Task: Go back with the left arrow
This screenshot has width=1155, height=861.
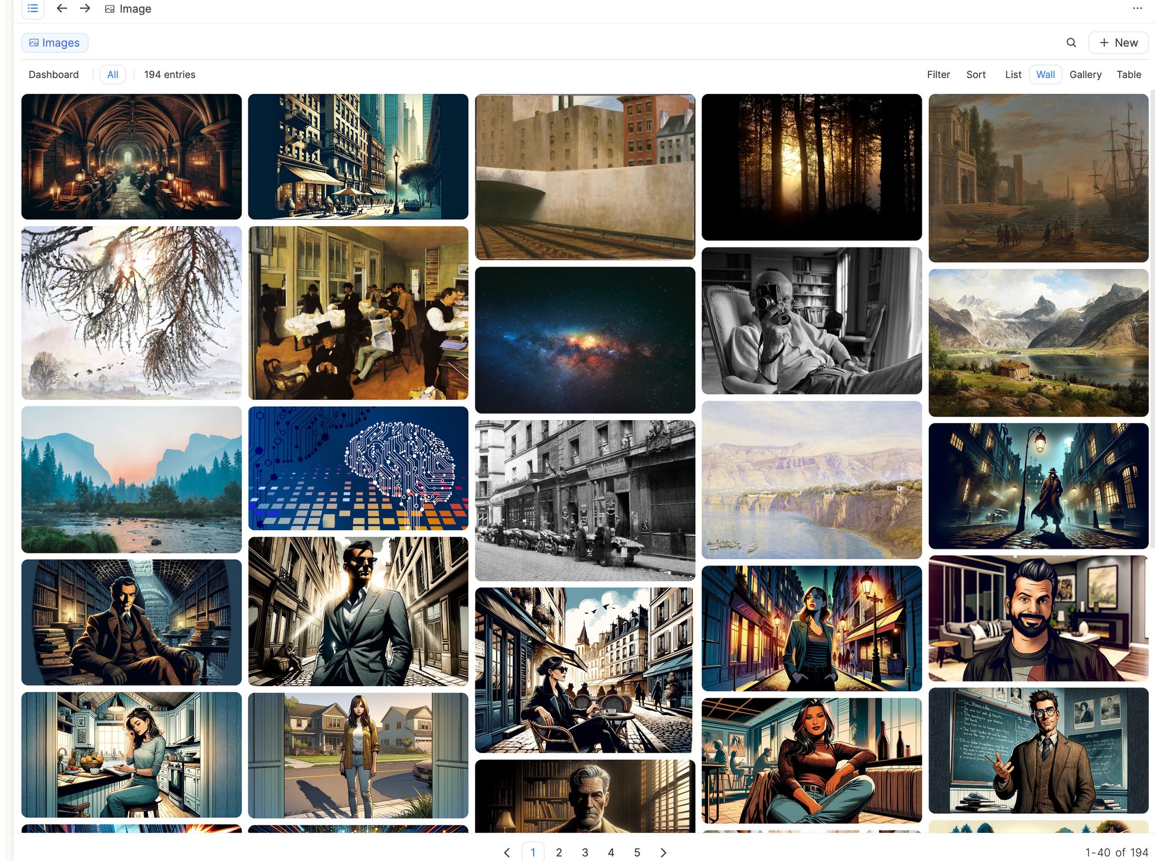Action: pos(62,9)
